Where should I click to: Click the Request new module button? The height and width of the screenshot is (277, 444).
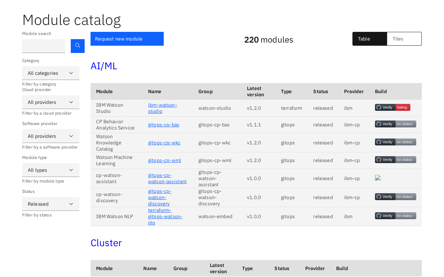click(x=127, y=39)
